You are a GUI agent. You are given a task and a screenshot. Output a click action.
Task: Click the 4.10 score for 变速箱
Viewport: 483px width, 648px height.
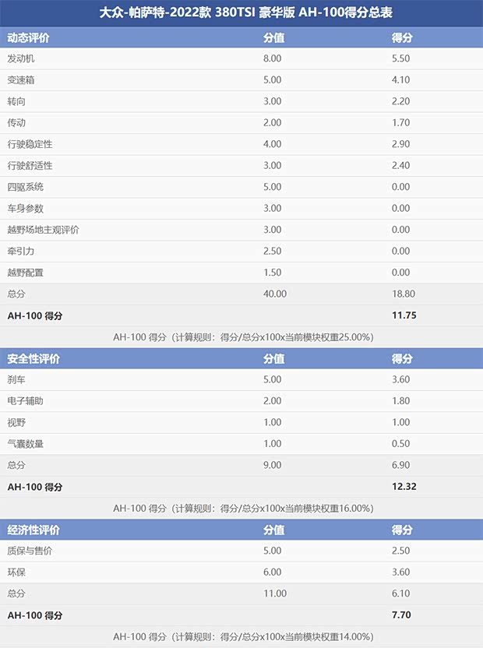400,79
